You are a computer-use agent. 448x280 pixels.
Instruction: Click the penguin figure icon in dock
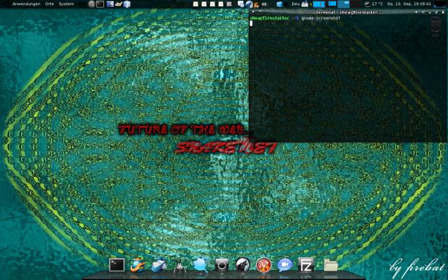coord(180,266)
